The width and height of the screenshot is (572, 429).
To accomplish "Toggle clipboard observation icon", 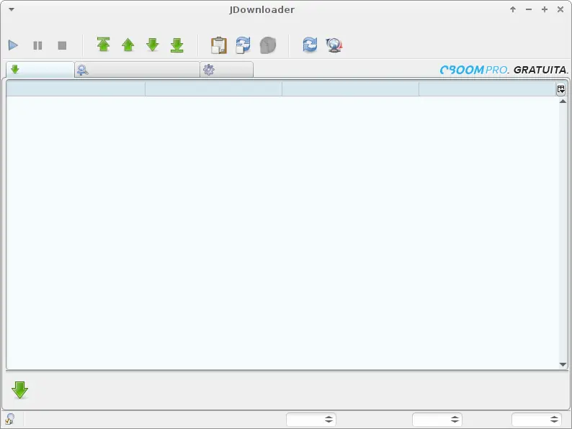I will 219,45.
